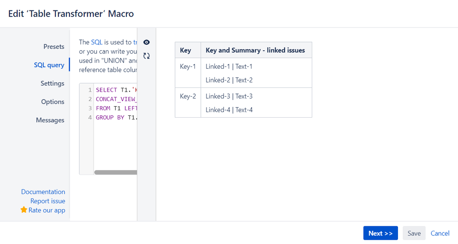Click the Key and Summary column header
The width and height of the screenshot is (458, 244).
[x=256, y=50]
